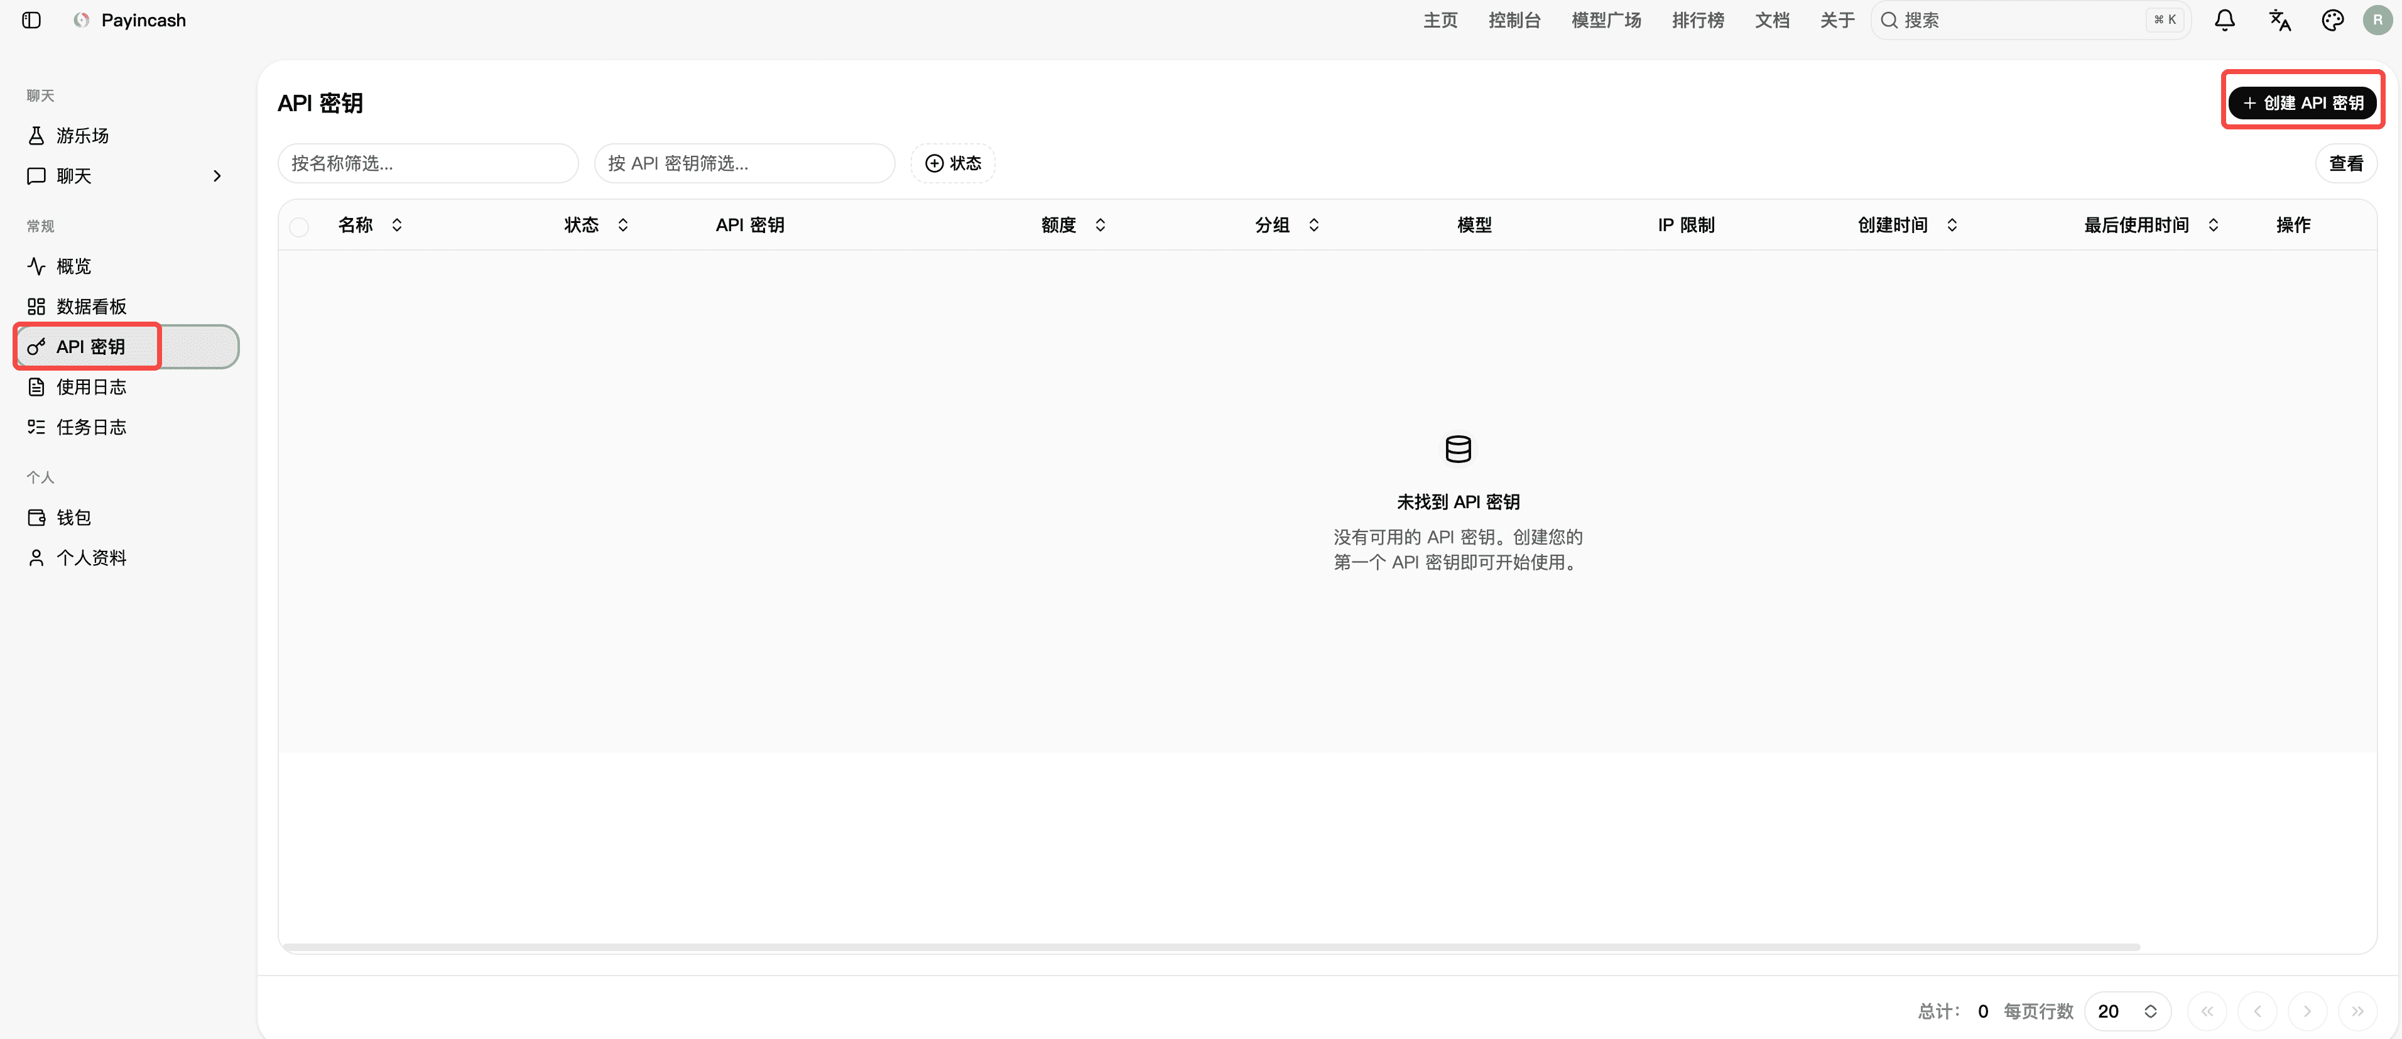Click the Payincash brand name

[x=144, y=19]
